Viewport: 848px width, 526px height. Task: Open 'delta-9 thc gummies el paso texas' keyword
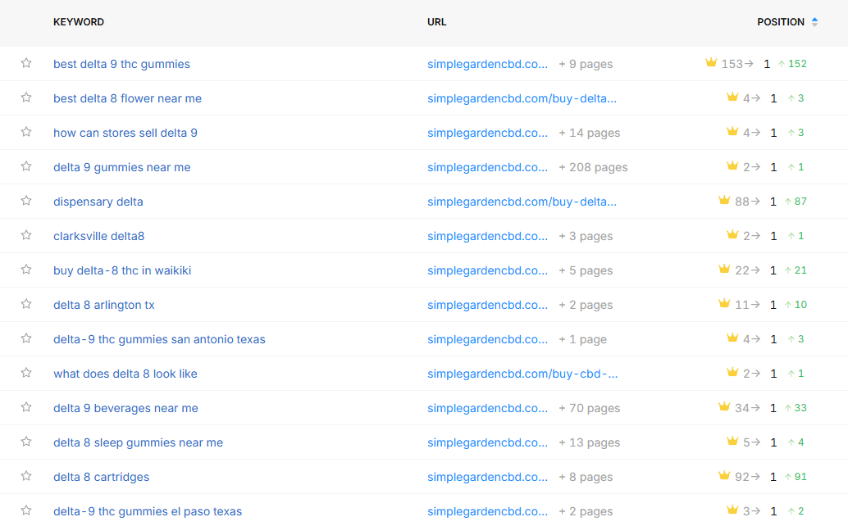coord(148,511)
